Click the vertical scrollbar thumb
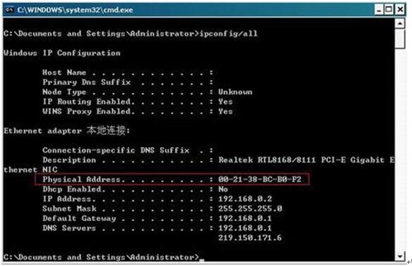 click(399, 39)
